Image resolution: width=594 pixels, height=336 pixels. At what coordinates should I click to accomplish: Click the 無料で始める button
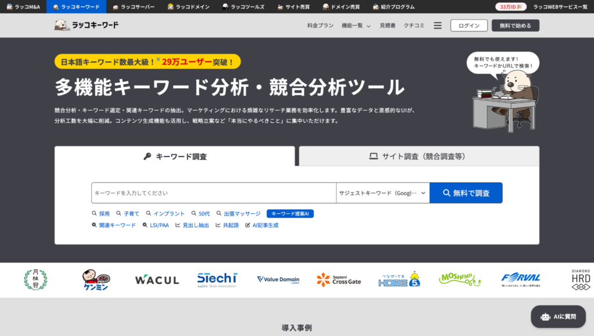(x=515, y=25)
